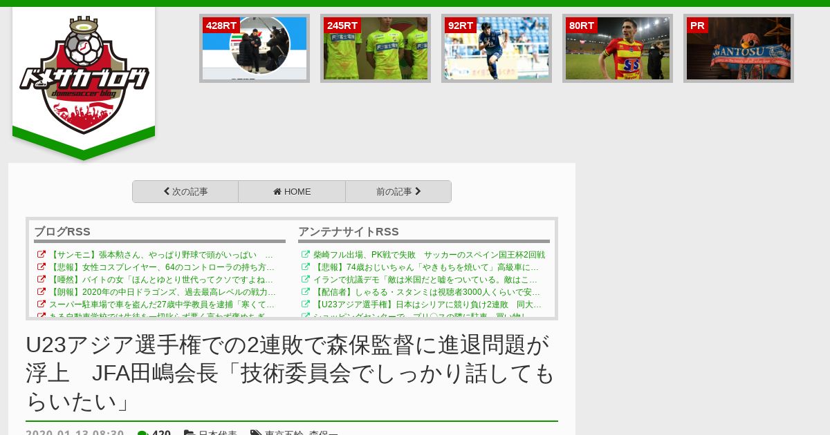830x435 pixels.
Task: Go to 次の記事 (next article)
Action: tap(185, 192)
